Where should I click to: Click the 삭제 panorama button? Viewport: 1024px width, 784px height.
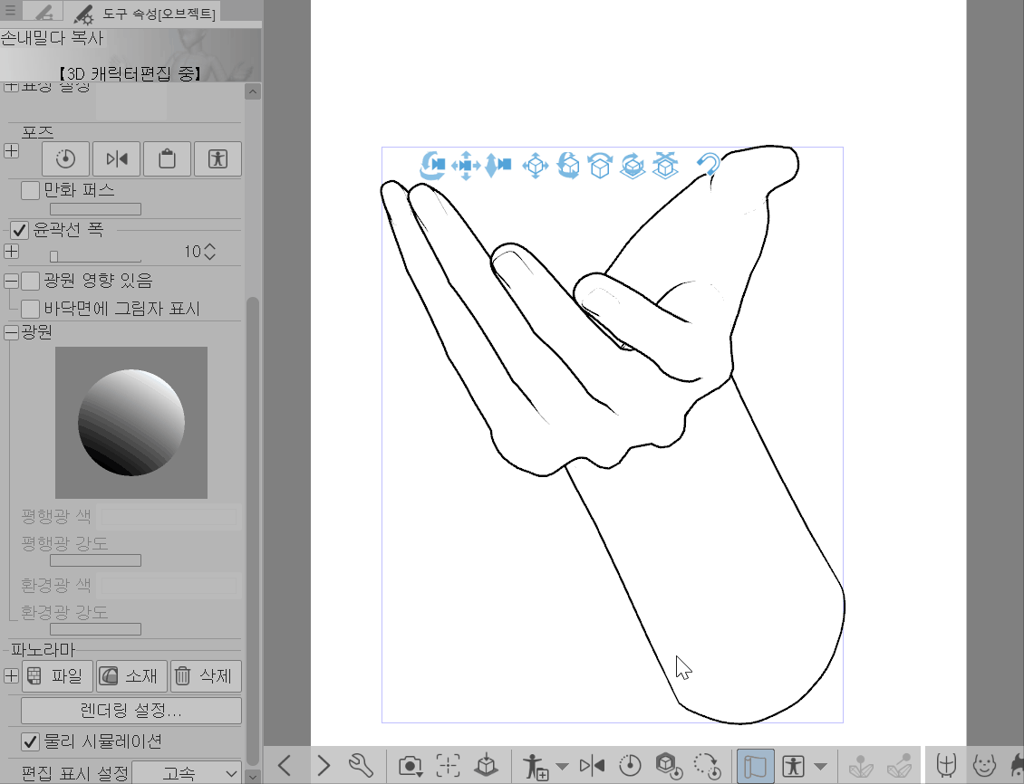(x=206, y=675)
